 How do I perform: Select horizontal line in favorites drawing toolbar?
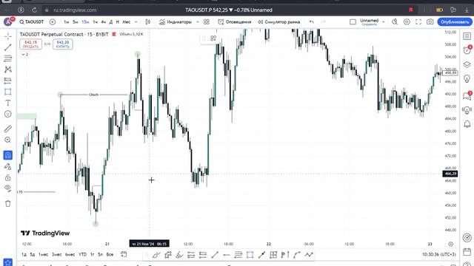[226, 255]
